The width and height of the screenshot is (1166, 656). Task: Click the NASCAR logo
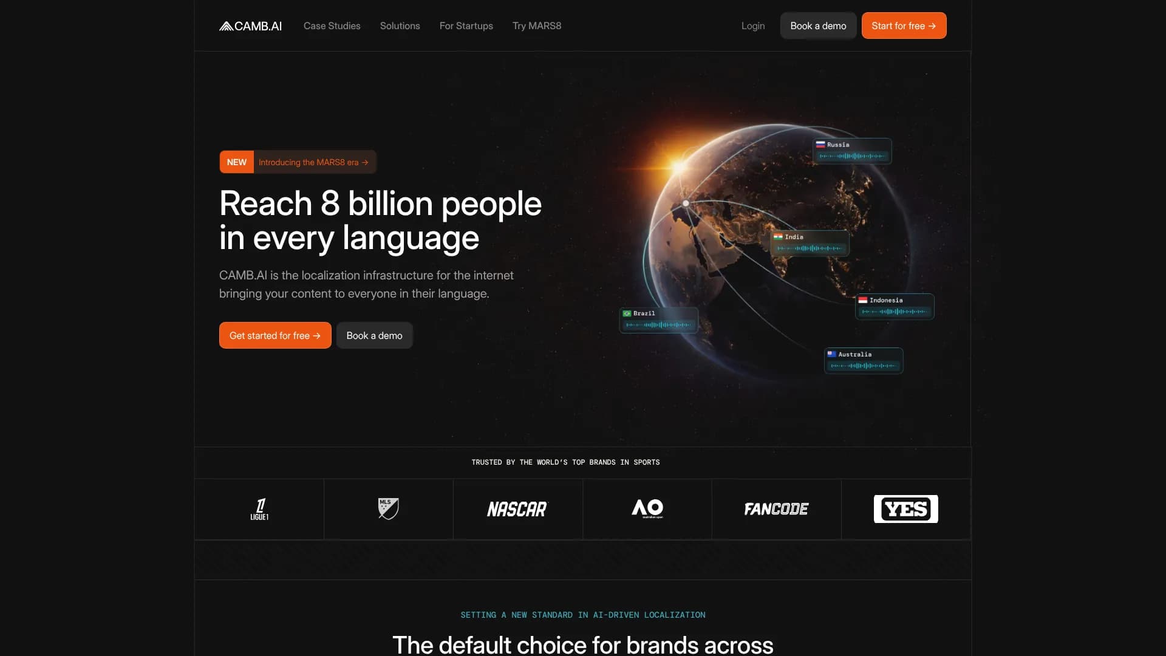point(517,509)
